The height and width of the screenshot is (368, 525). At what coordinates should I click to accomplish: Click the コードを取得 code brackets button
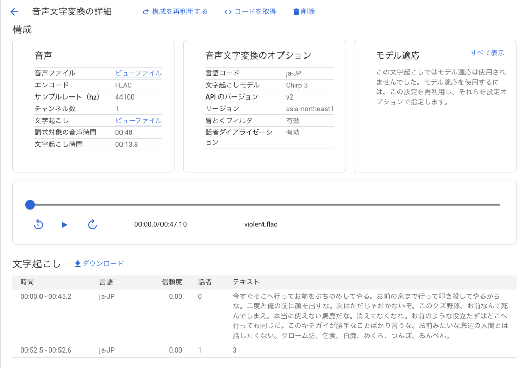pyautogui.click(x=250, y=12)
